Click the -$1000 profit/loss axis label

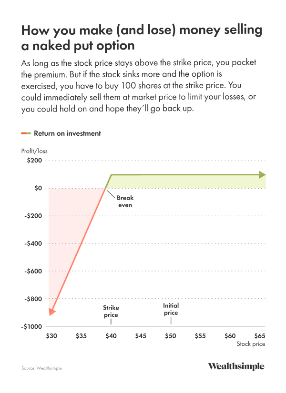32,326
